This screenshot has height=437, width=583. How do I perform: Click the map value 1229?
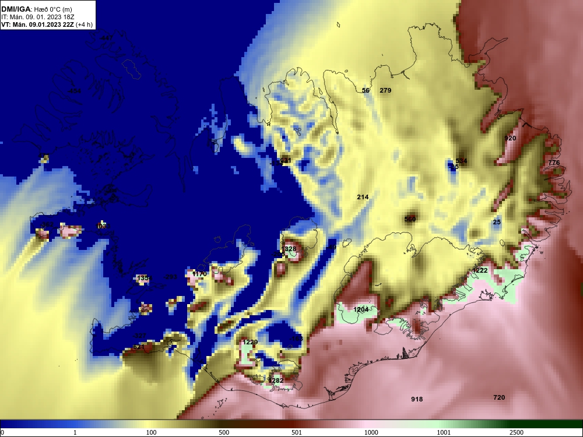(x=250, y=342)
